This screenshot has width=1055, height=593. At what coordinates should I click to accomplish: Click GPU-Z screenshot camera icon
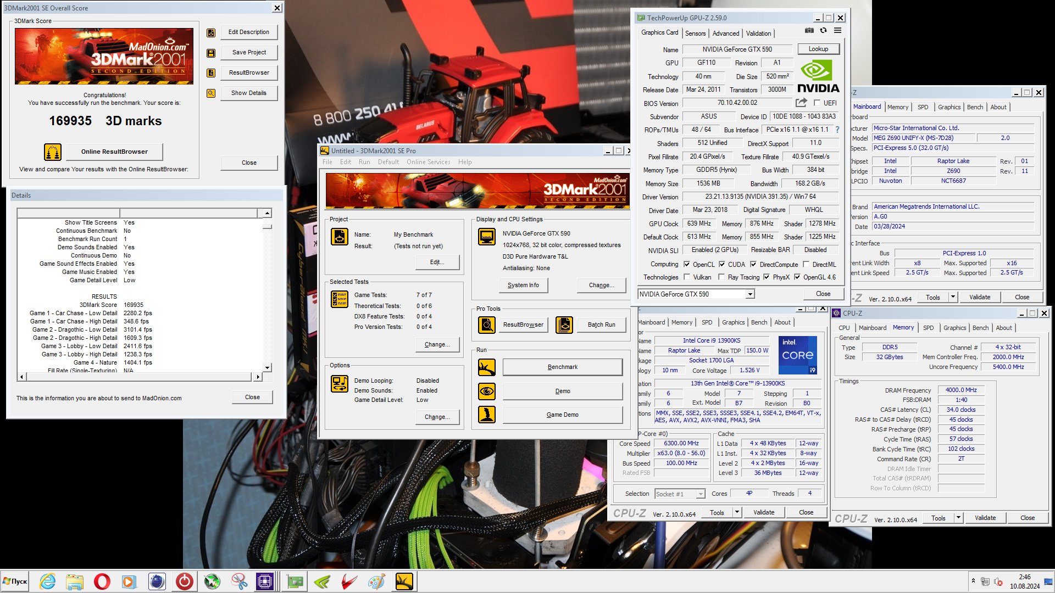[809, 31]
